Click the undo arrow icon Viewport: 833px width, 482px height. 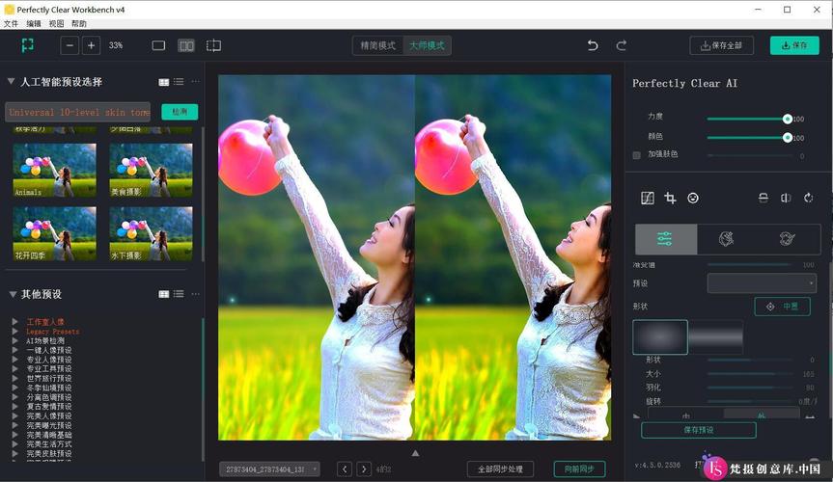[x=593, y=45]
